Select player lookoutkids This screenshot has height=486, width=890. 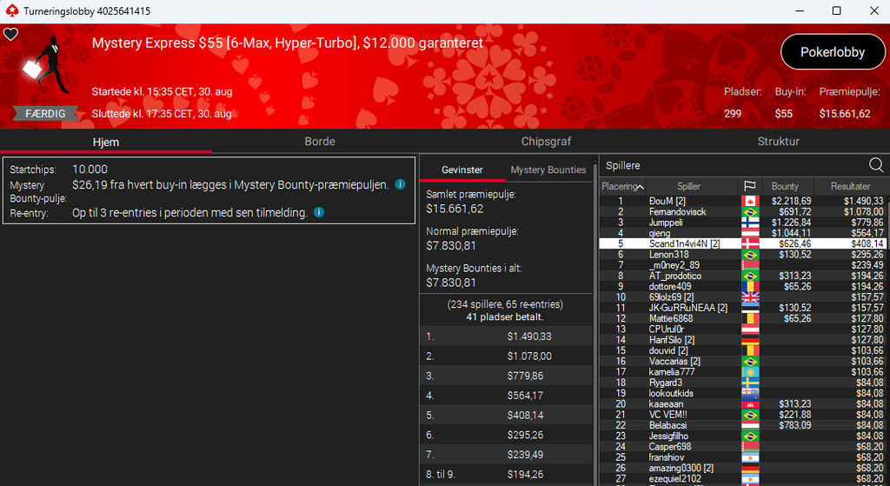[x=671, y=394]
